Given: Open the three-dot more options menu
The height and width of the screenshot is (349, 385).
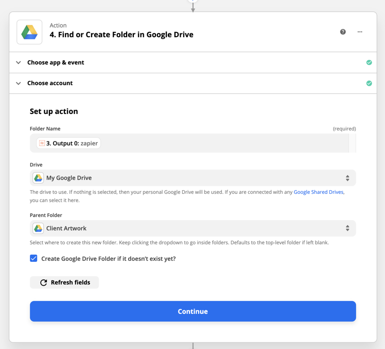Looking at the screenshot, I should point(360,32).
